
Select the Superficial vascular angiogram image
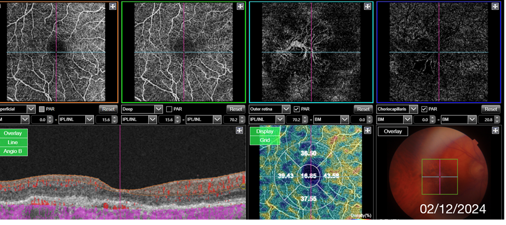56,52
